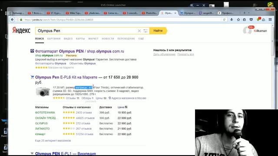Open the tab list dropdown arrow
Screen dimensions: 278x156
(x=249, y=13)
